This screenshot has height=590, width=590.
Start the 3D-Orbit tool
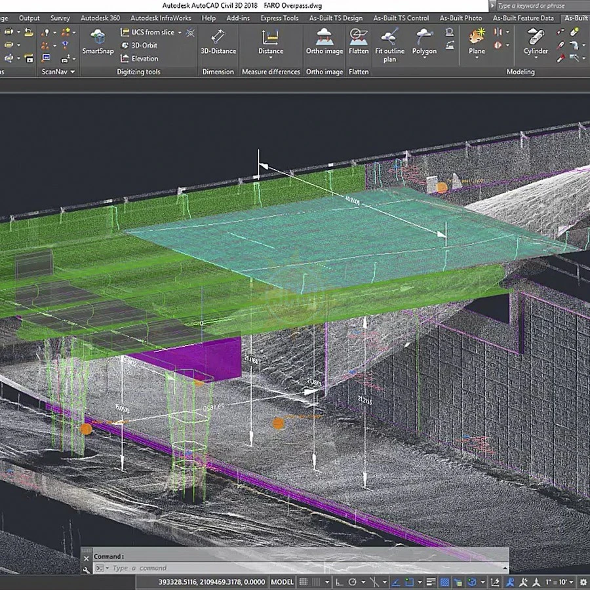point(139,45)
